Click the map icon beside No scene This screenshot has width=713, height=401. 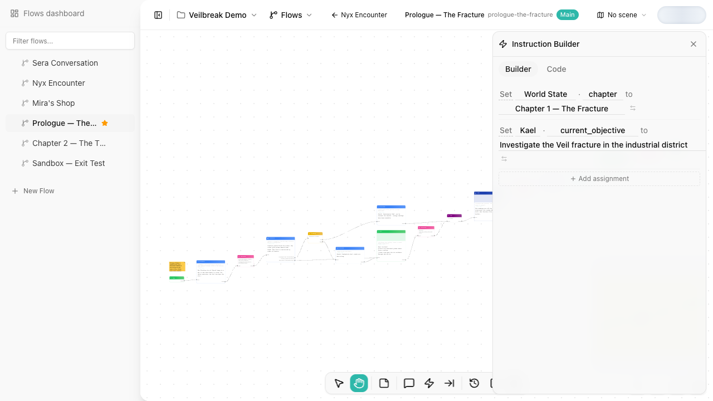click(x=600, y=15)
